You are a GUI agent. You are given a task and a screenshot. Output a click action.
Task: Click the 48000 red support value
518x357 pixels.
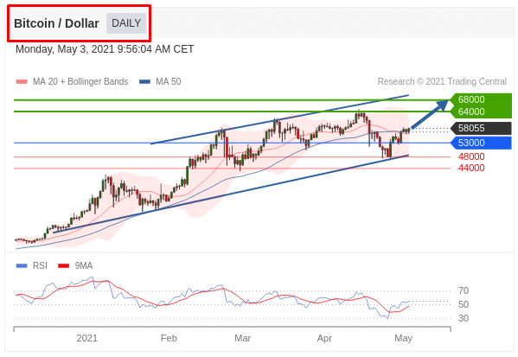coord(471,156)
